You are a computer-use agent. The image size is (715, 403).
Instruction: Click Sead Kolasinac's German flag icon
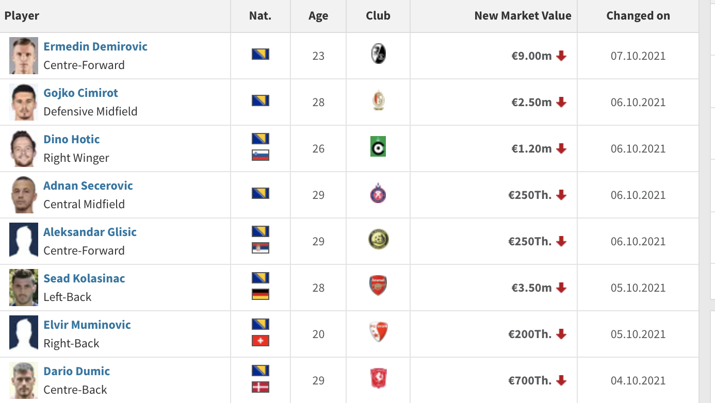pyautogui.click(x=261, y=294)
